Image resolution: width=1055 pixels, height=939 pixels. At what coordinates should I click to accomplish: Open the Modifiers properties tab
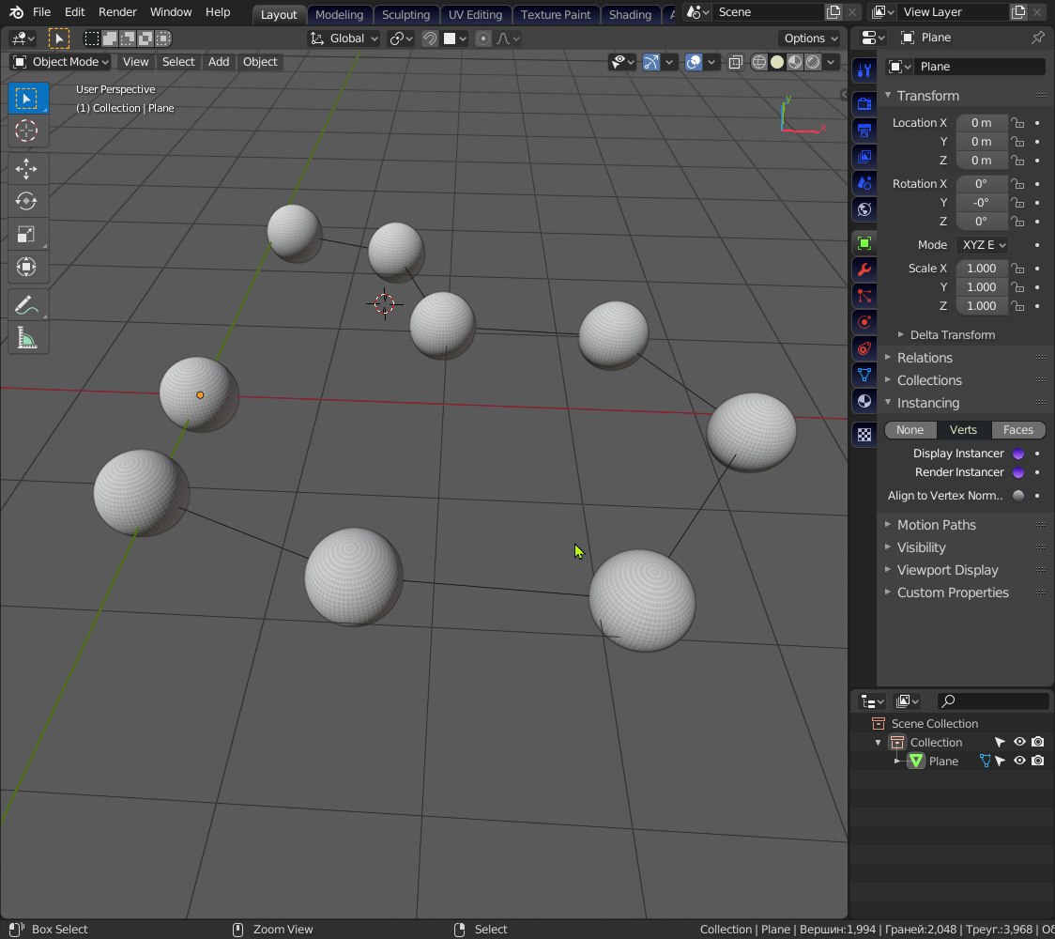coord(864,269)
